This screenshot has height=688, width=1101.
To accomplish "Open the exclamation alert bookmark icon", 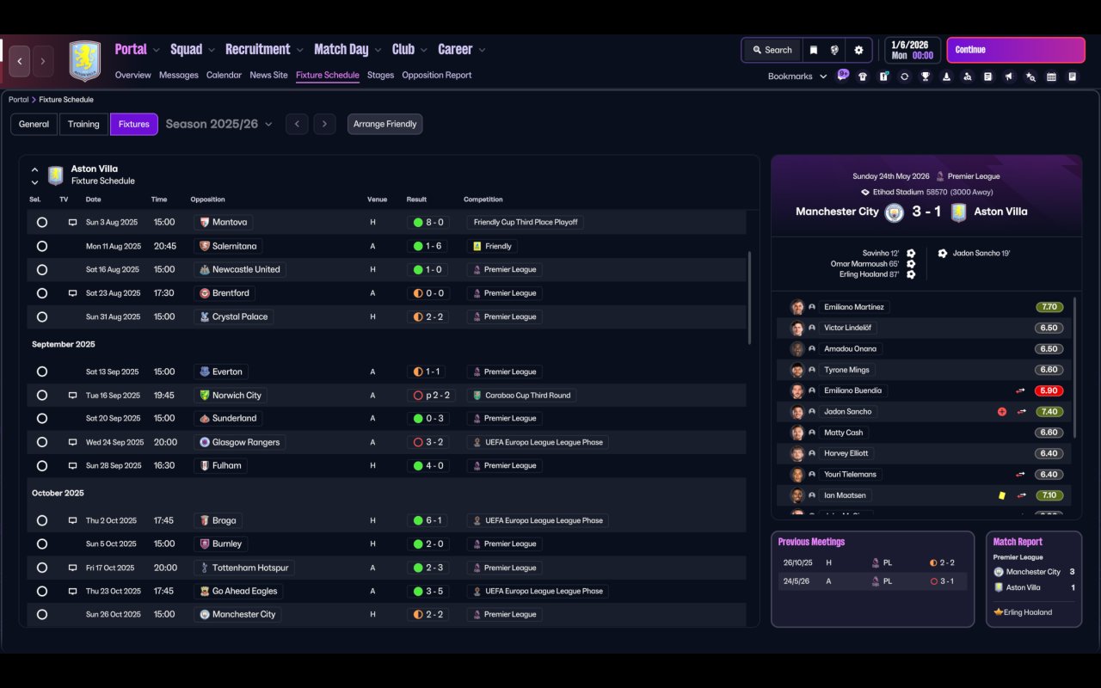I will (x=883, y=77).
